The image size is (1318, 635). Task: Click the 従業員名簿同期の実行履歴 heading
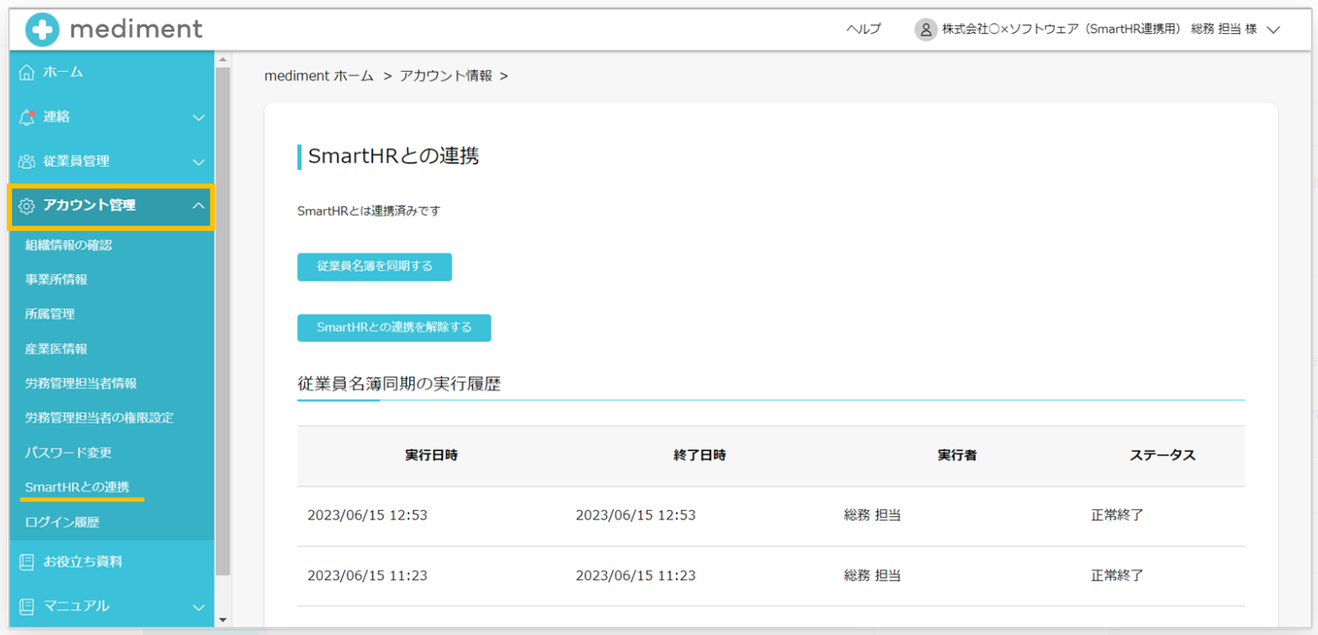click(x=399, y=383)
